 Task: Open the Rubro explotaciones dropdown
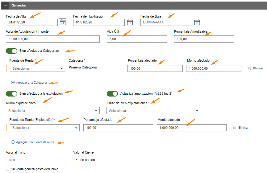(x=53, y=111)
